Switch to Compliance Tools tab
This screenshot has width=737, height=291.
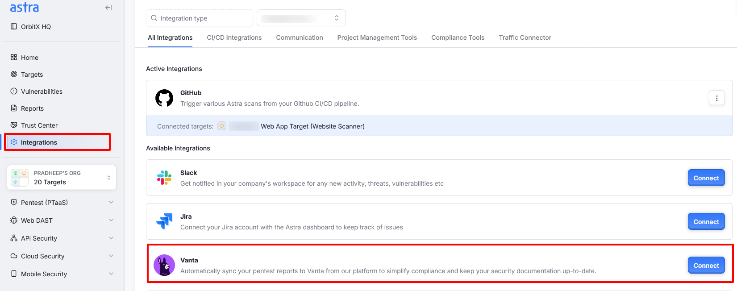point(458,38)
